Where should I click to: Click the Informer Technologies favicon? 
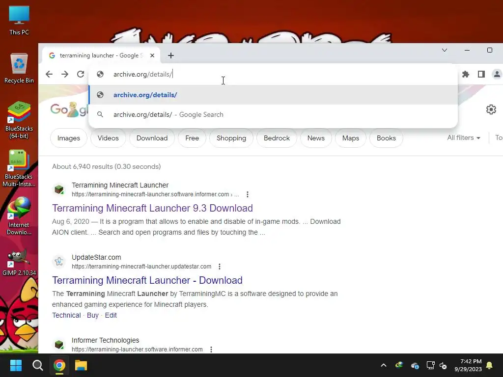59,344
